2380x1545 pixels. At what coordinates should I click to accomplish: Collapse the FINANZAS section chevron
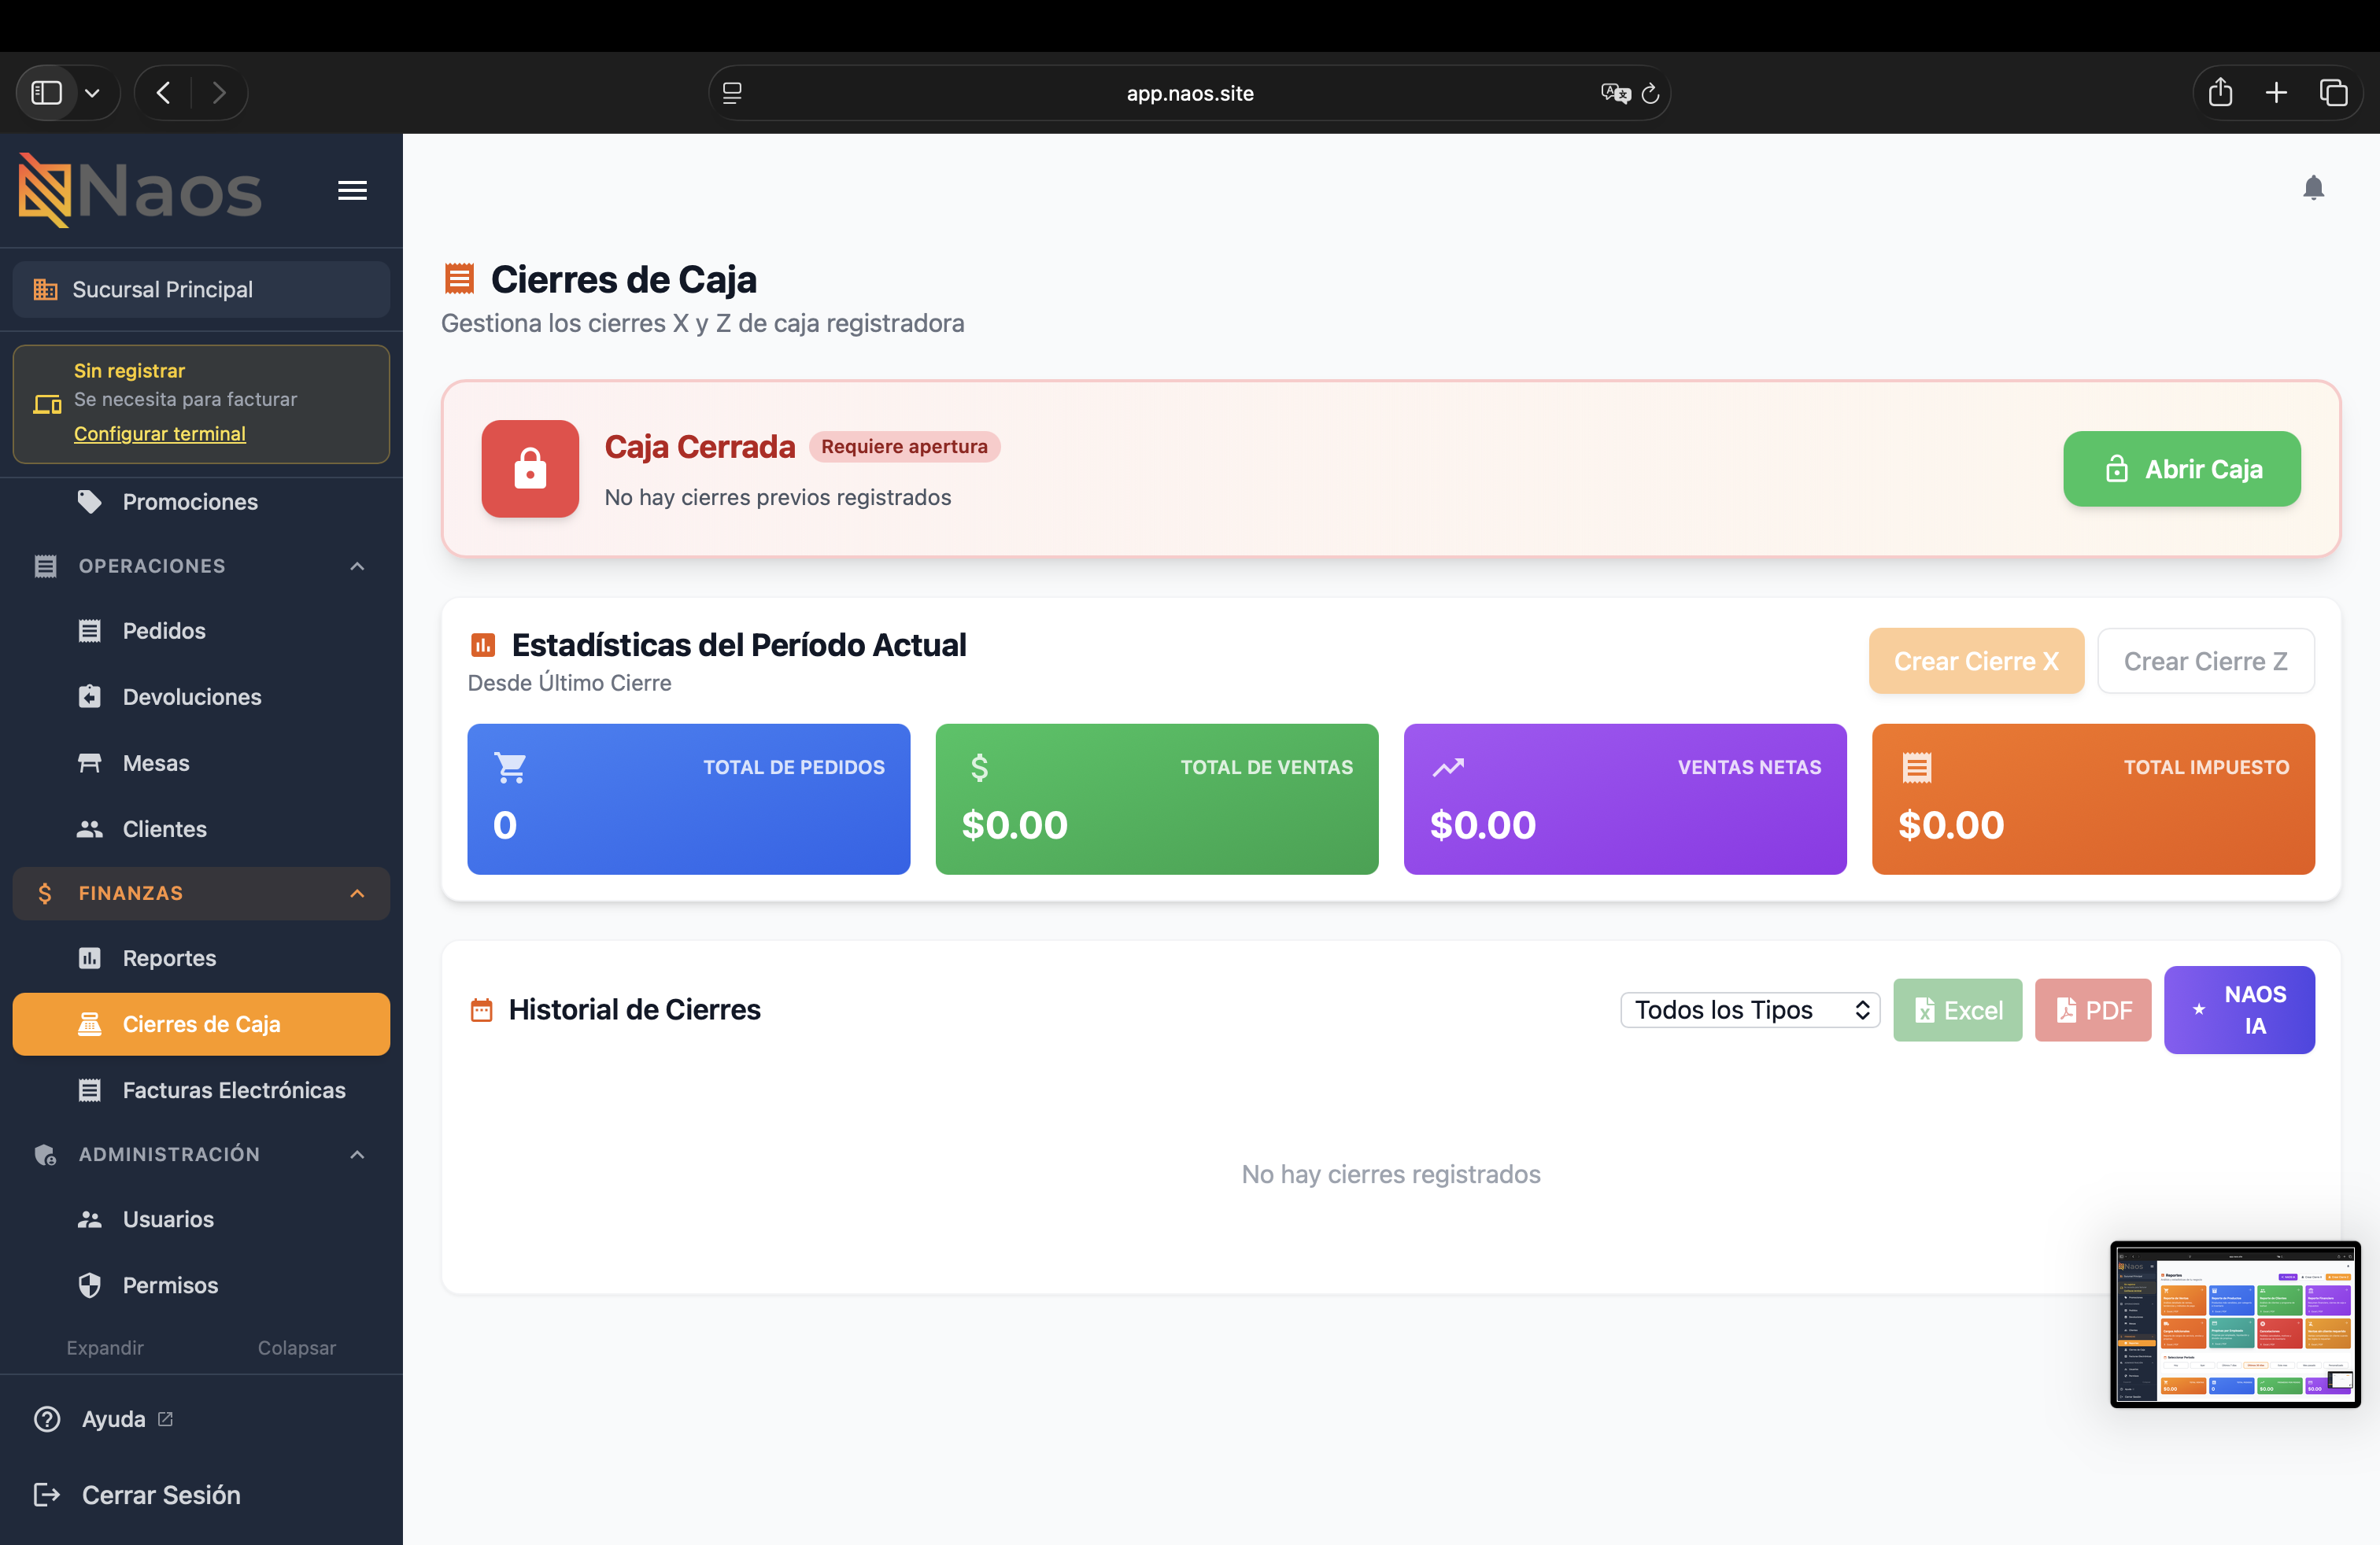point(357,894)
